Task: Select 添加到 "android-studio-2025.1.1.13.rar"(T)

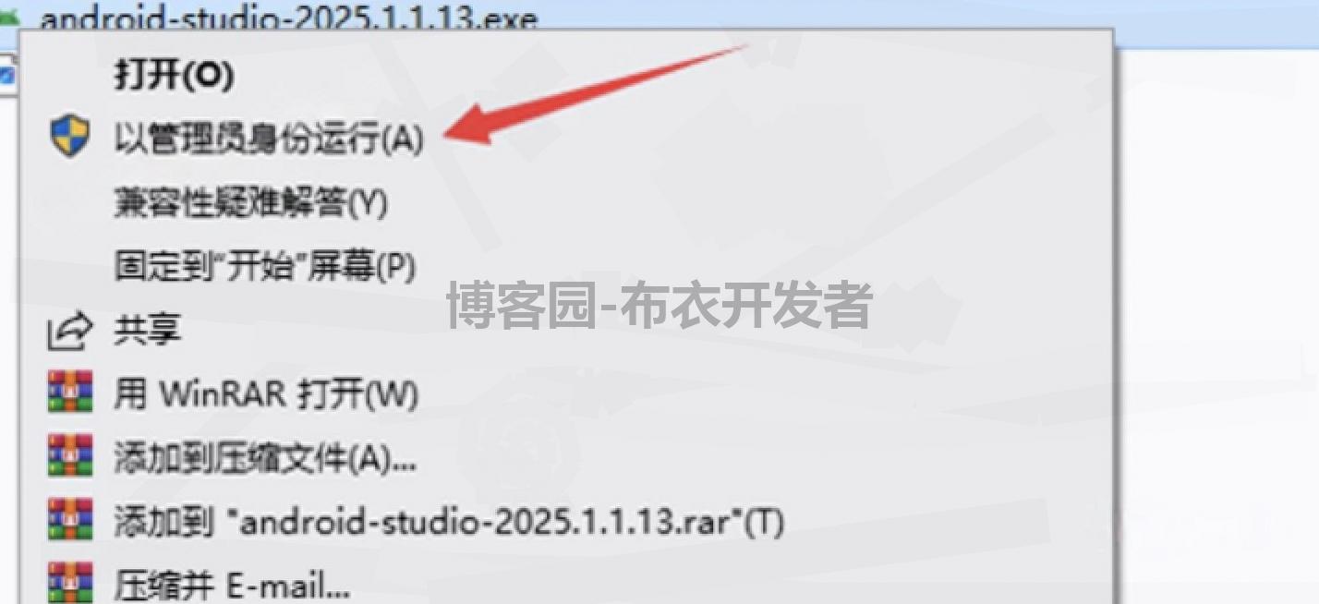Action: [449, 522]
